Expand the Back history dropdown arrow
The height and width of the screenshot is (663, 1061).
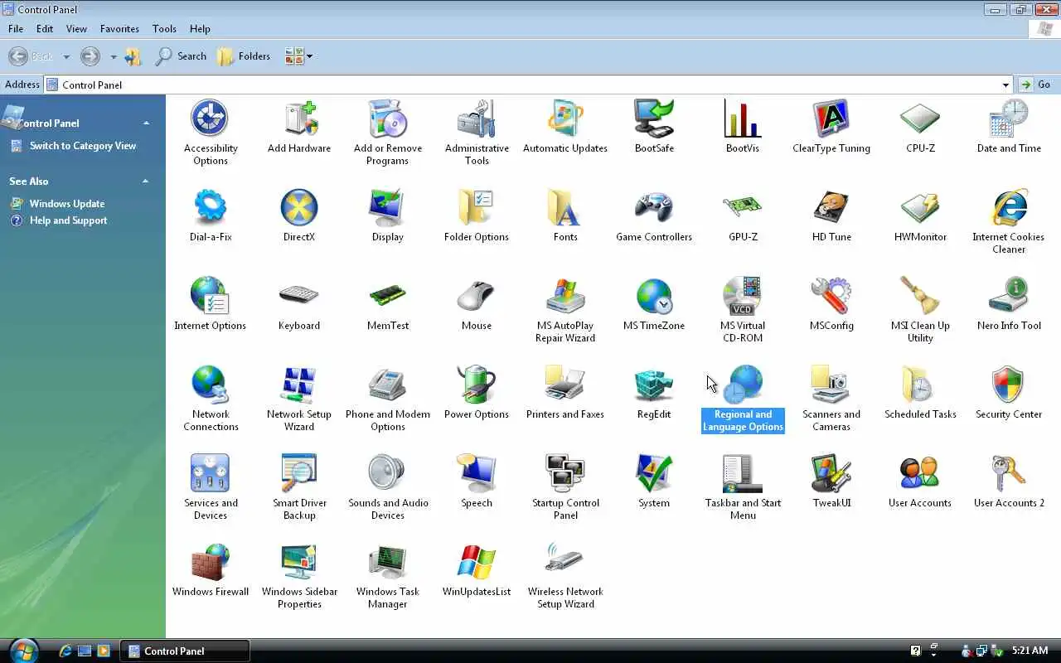pyautogui.click(x=66, y=57)
